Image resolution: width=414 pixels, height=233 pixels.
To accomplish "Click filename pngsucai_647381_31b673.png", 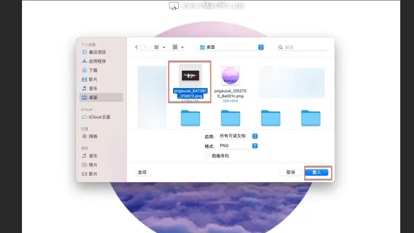I will coord(190,94).
